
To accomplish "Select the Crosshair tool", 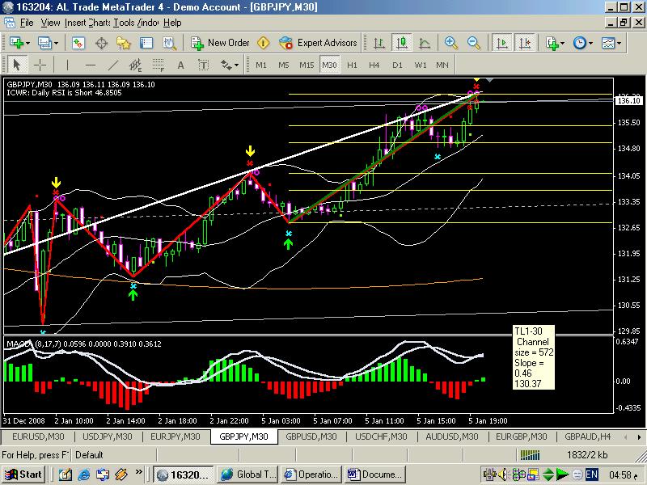I will [40, 65].
